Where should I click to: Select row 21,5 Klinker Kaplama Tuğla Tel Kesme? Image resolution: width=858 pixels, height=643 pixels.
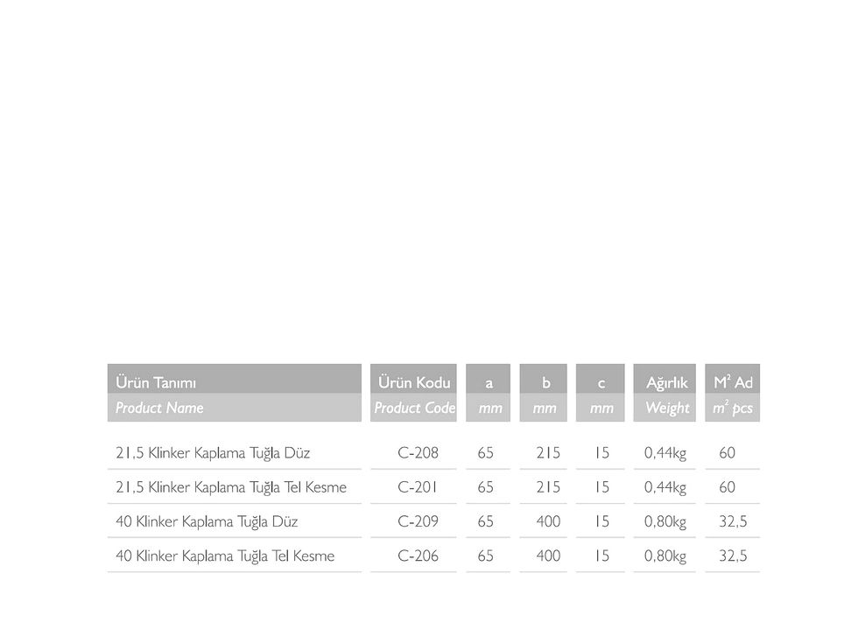click(433, 487)
